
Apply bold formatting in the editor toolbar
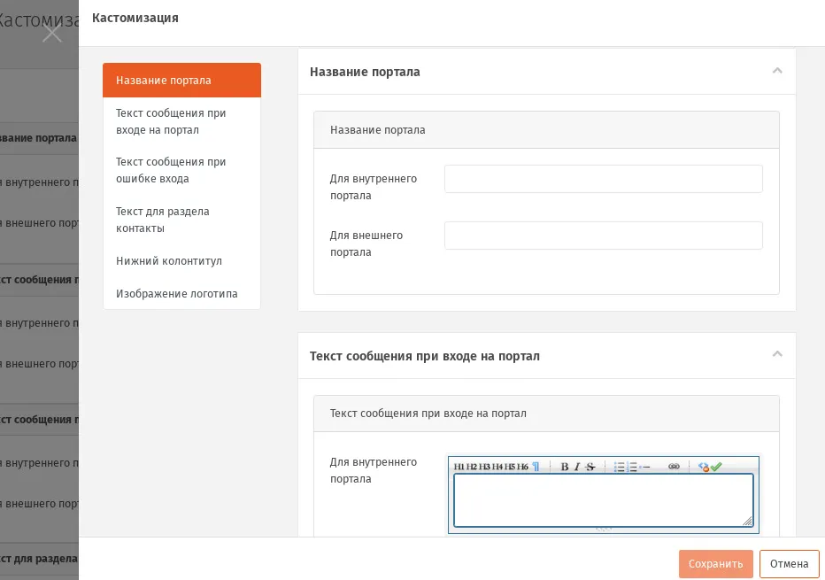(x=565, y=467)
